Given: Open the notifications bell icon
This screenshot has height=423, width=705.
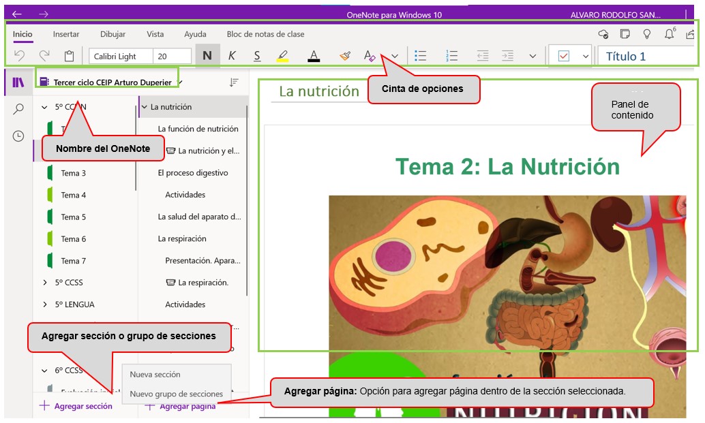Looking at the screenshot, I should pyautogui.click(x=669, y=34).
